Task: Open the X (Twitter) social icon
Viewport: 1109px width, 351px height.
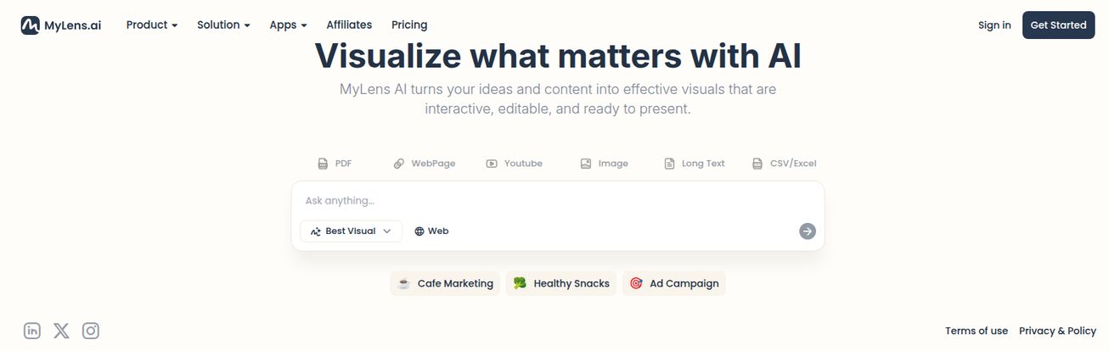Action: coord(61,331)
